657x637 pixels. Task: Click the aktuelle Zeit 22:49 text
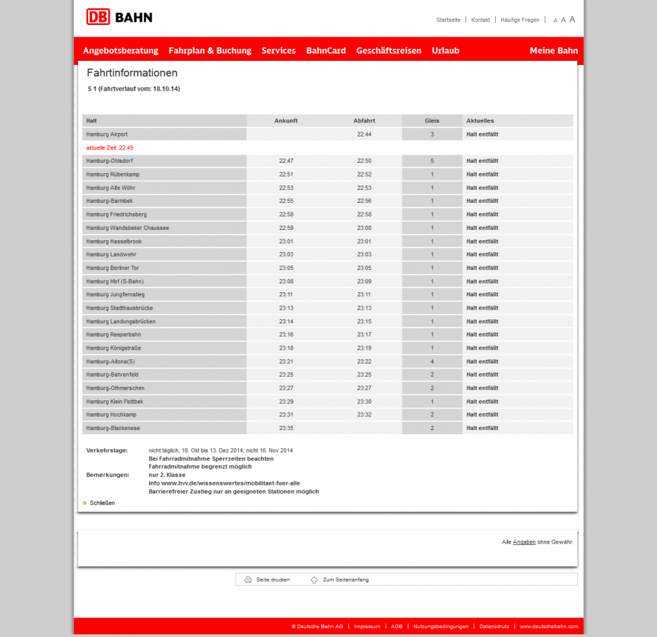[x=110, y=148]
